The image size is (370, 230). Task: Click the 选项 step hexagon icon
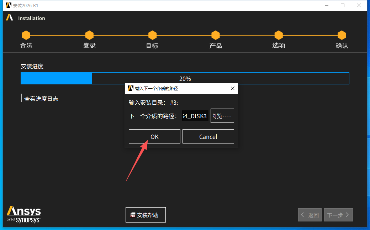pos(279,36)
